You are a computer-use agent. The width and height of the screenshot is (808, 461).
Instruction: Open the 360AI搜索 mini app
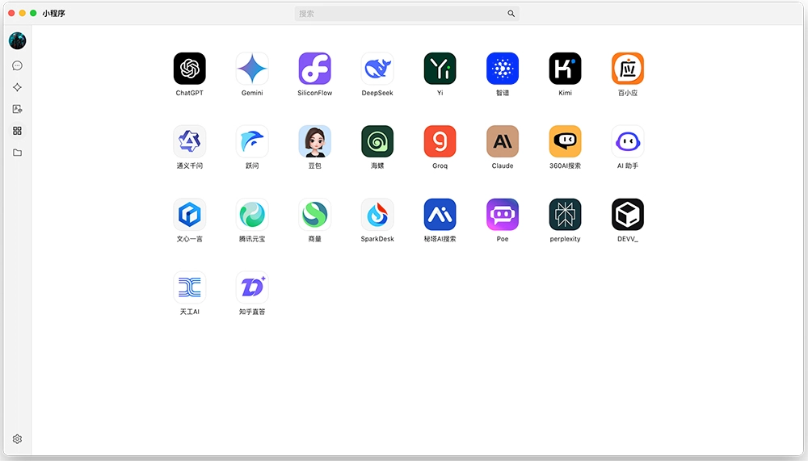click(566, 141)
